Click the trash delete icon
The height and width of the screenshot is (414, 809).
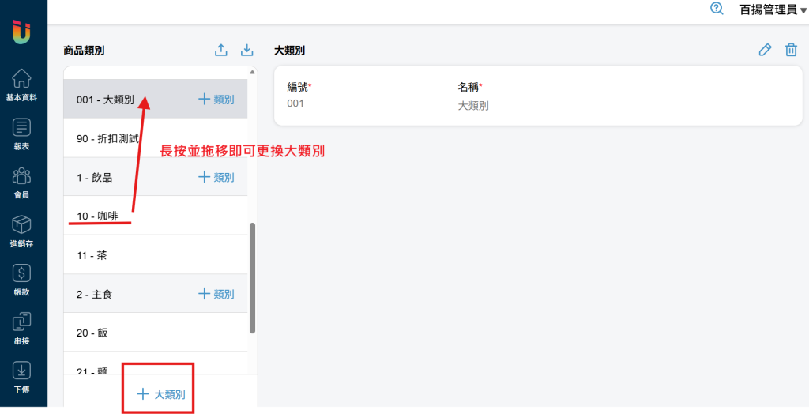pyautogui.click(x=791, y=51)
